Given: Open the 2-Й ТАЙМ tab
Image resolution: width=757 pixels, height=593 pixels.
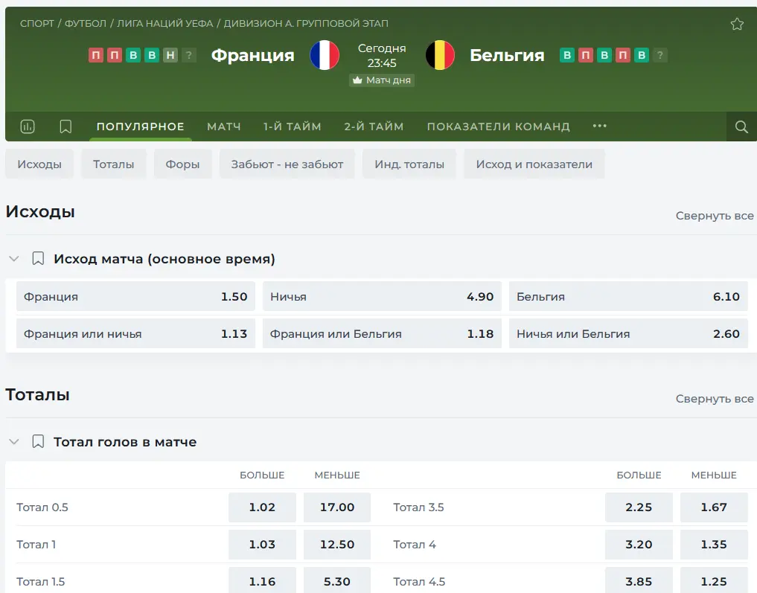Looking at the screenshot, I should 374,126.
